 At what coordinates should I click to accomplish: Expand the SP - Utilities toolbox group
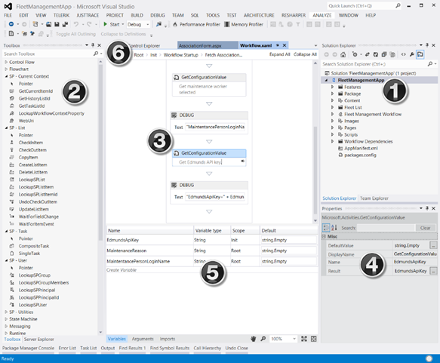point(6,312)
